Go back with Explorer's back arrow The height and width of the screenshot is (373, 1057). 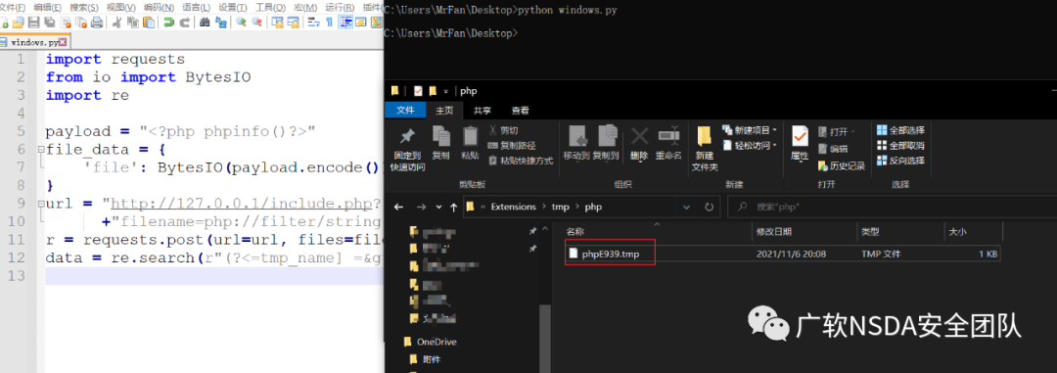399,208
